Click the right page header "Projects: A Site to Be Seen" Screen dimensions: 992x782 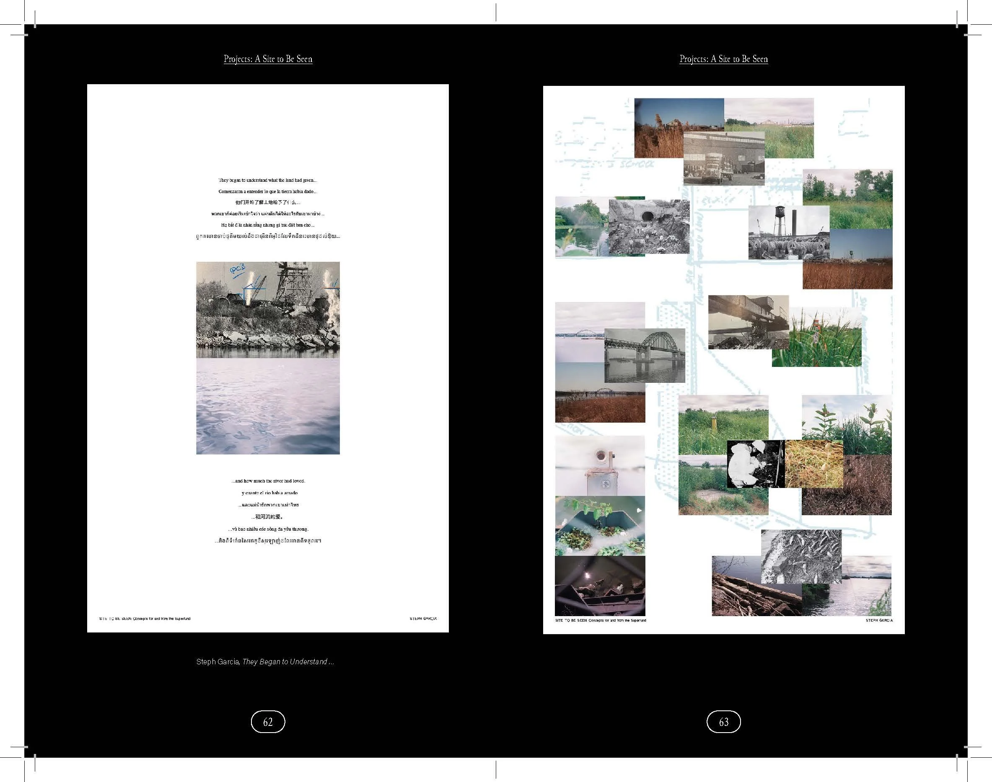click(x=724, y=59)
